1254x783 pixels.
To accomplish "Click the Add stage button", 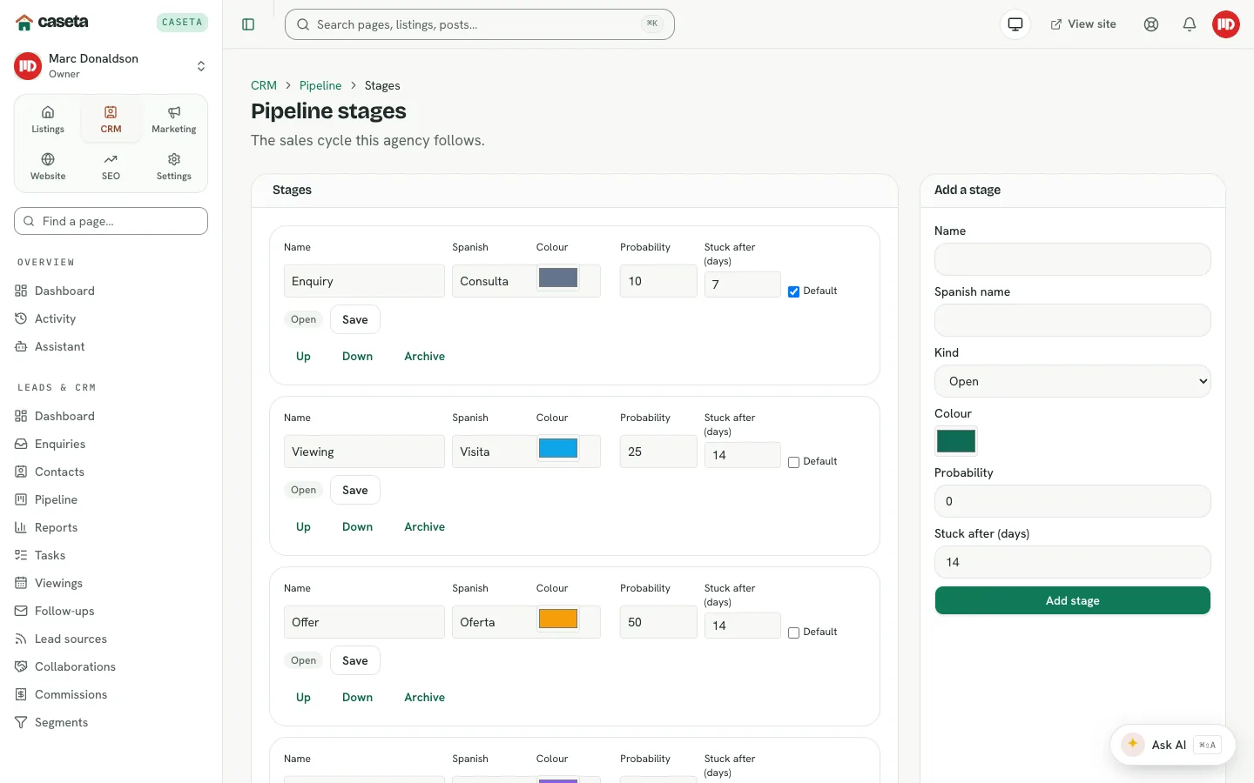I will click(1072, 600).
